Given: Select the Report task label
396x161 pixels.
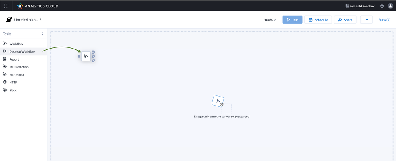Looking at the screenshot, I should click(x=14, y=59).
